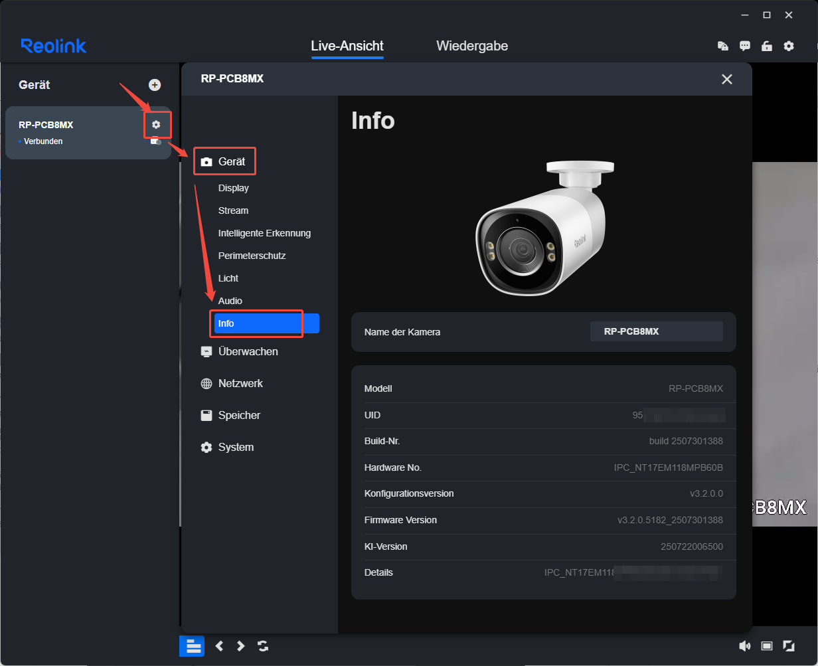The image size is (818, 666).
Task: Expand the Speicher section
Action: (x=239, y=415)
